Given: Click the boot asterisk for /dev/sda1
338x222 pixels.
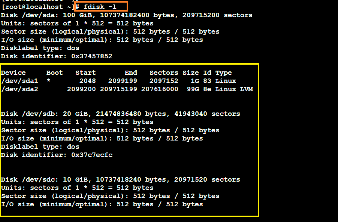Looking at the screenshot, I should point(48,81).
